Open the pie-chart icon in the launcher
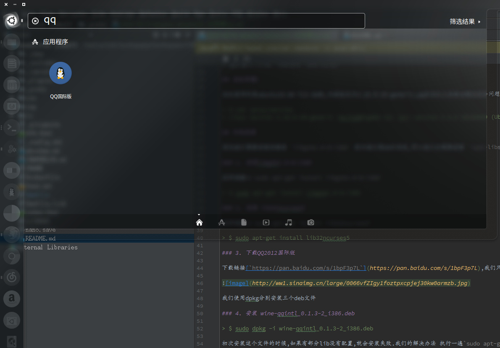 (11, 213)
